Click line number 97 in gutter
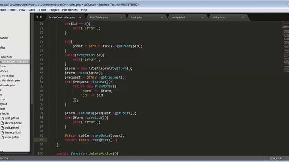This screenshot has width=289, height=162. 41,140
